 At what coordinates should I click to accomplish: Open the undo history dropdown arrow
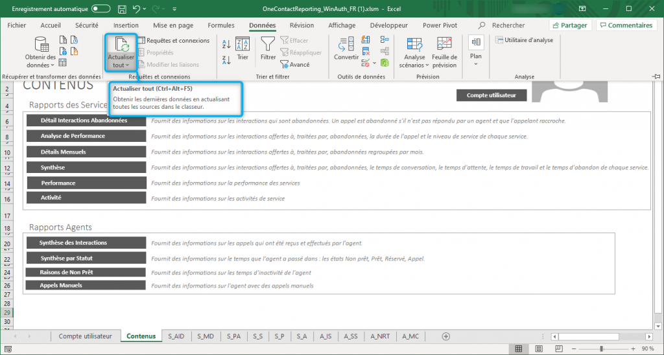coord(145,9)
